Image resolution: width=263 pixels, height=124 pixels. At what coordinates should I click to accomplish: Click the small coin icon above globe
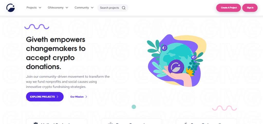[164, 48]
